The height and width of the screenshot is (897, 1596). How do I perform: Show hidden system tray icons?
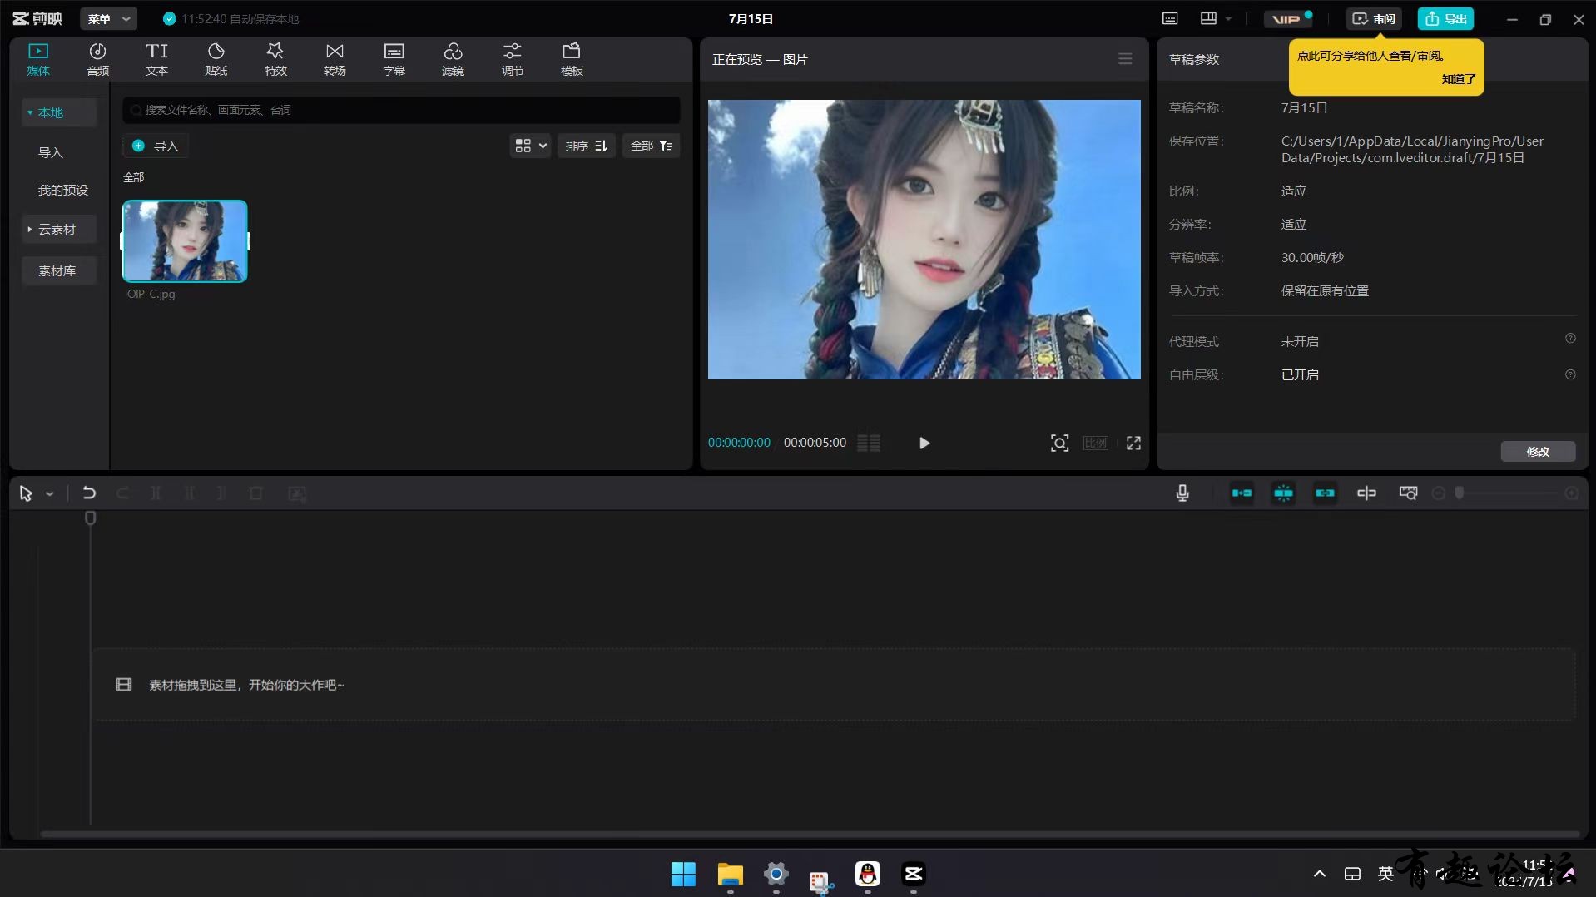tap(1319, 874)
